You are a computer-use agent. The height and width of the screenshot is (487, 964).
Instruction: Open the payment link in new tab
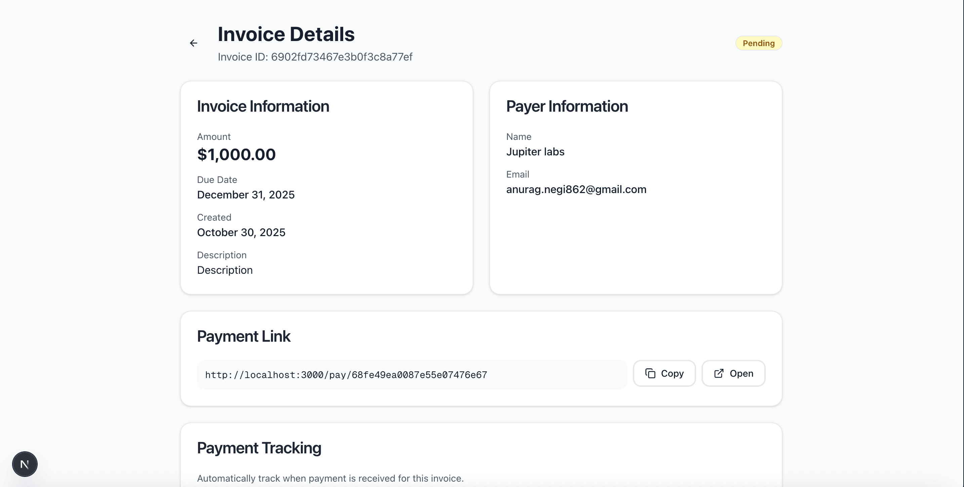click(733, 373)
